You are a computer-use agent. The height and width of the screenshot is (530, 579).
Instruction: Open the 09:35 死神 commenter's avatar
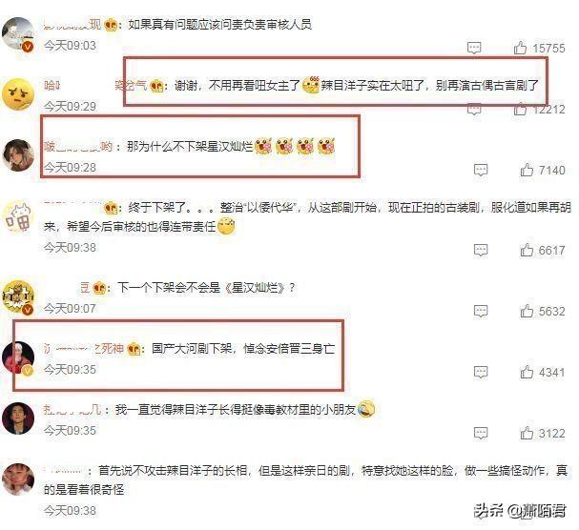tap(18, 357)
